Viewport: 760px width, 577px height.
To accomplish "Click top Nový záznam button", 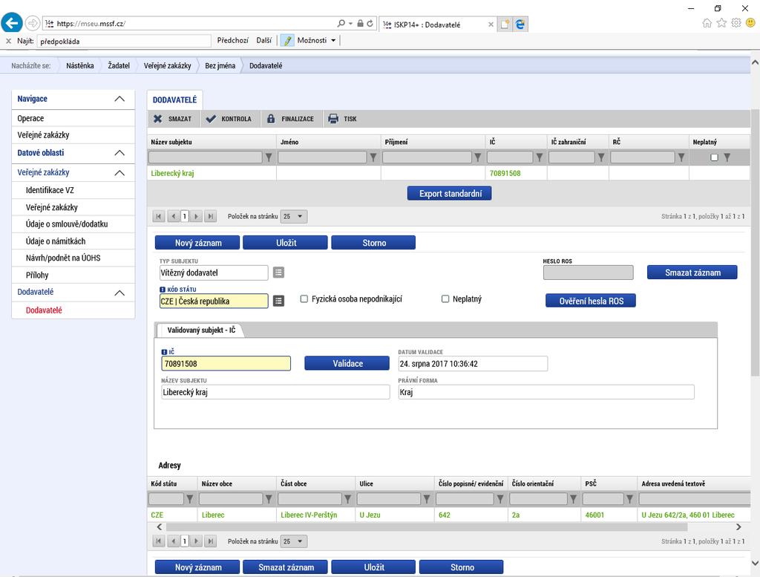I will (197, 243).
